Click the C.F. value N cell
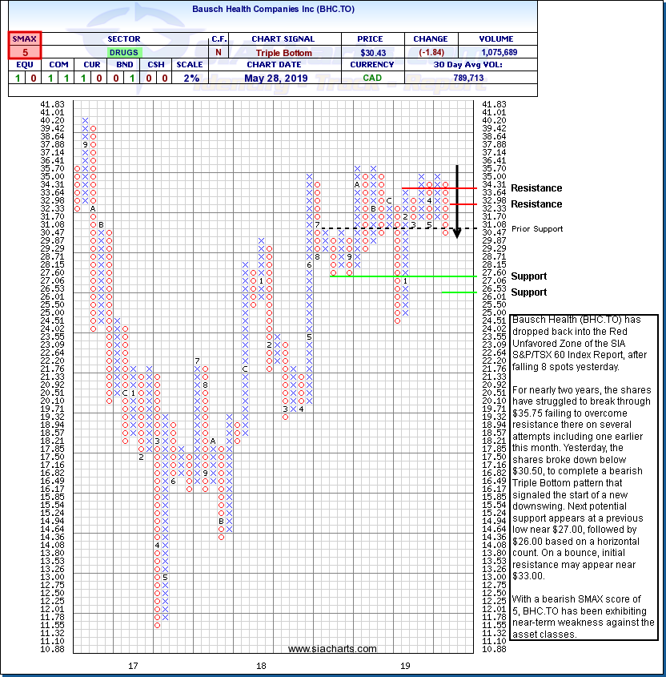This screenshot has height=677, width=666. pyautogui.click(x=219, y=52)
